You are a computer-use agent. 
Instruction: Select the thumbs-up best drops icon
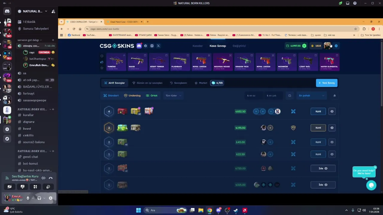102,62
